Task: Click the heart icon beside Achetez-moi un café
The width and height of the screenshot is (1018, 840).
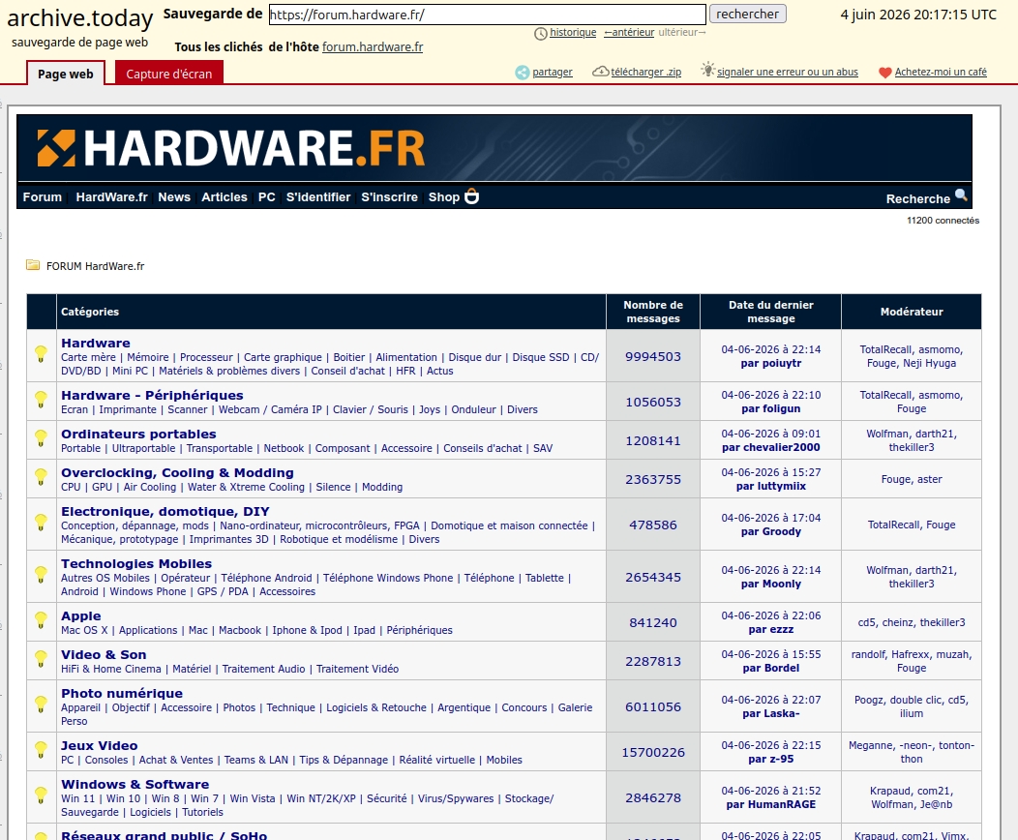Action: coord(884,73)
